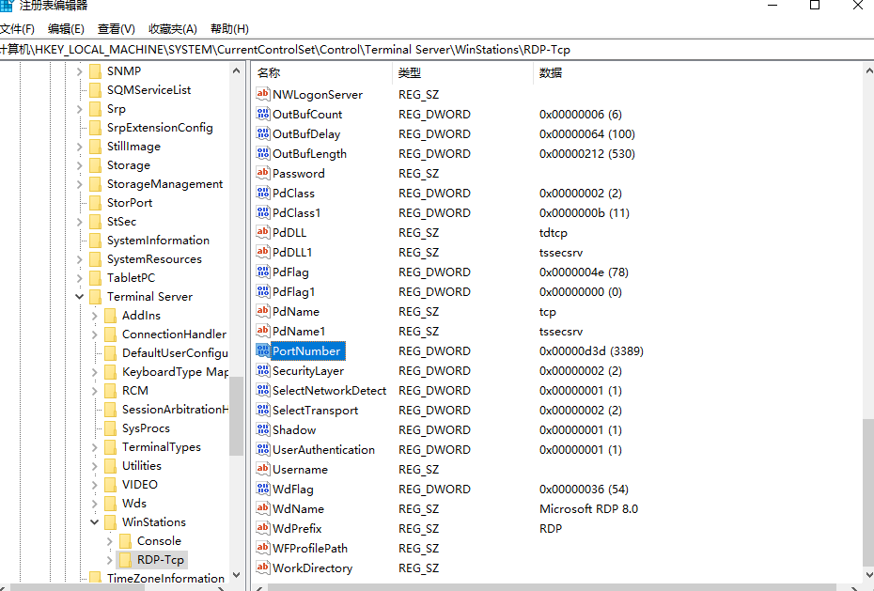Screen dimensions: 874x591
Task: Click the WdName data 'Microsoft RDP 8.0'
Action: tap(588, 508)
